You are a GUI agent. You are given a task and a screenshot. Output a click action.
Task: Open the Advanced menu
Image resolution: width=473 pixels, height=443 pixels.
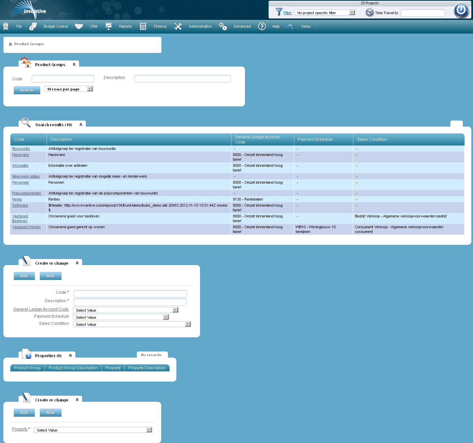pyautogui.click(x=242, y=26)
